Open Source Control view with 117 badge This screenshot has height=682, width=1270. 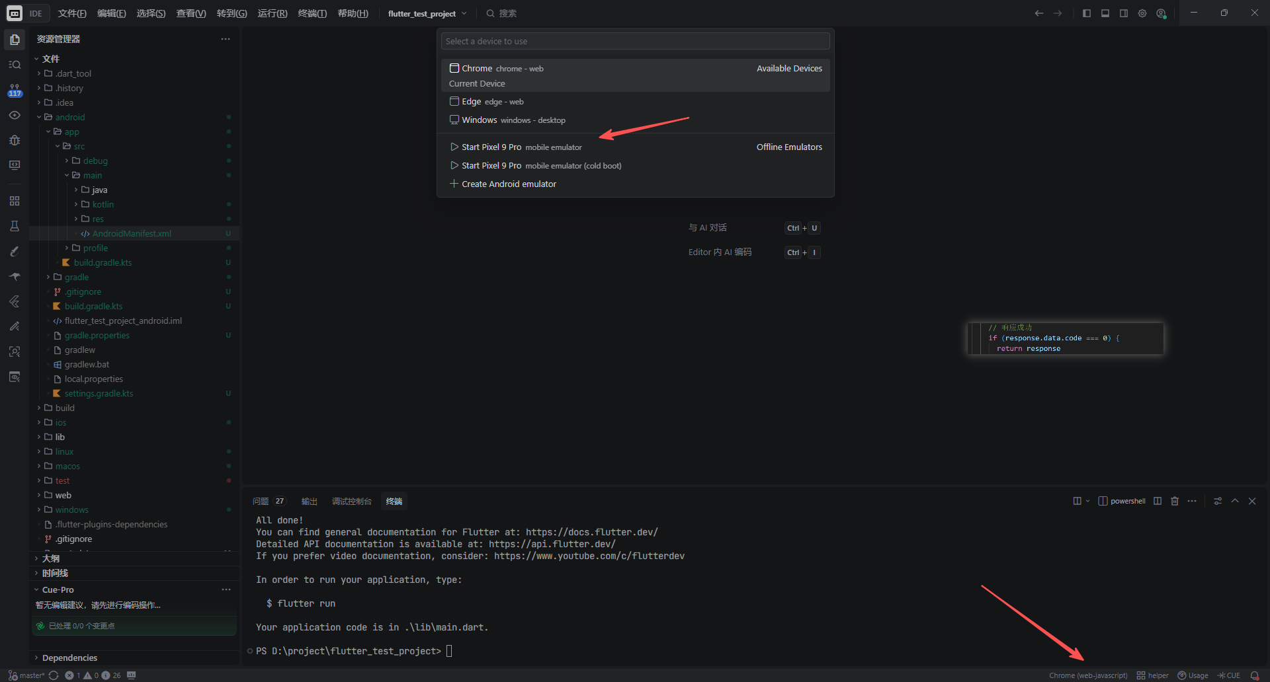(15, 90)
